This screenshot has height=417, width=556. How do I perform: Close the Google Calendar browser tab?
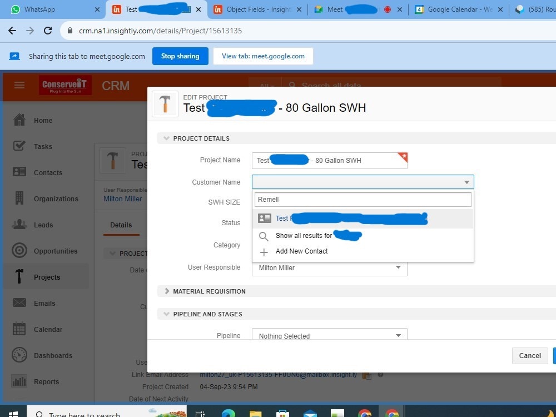500,9
